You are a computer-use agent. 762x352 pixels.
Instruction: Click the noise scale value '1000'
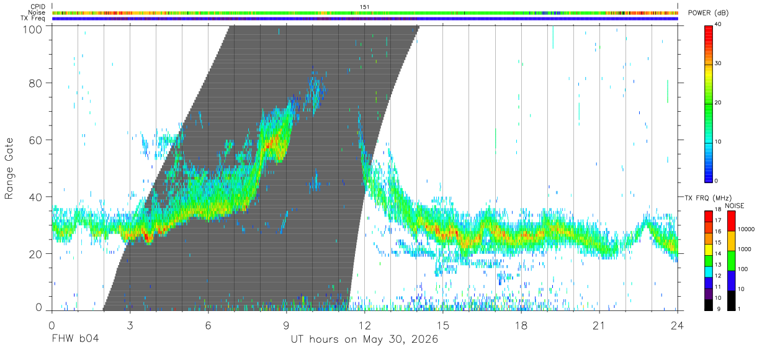point(745,249)
